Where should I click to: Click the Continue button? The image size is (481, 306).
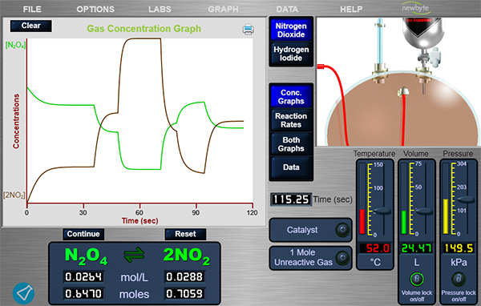83,234
